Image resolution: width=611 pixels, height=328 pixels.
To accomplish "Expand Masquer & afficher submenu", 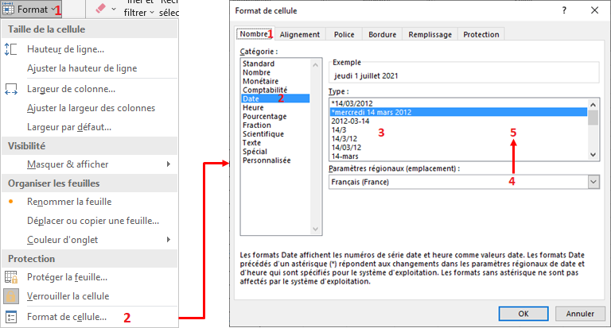I will point(90,164).
